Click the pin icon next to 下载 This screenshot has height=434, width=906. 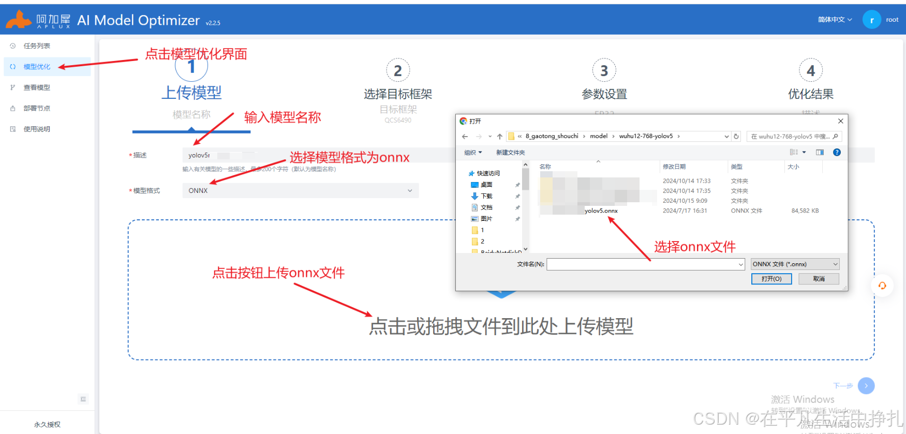click(x=517, y=197)
